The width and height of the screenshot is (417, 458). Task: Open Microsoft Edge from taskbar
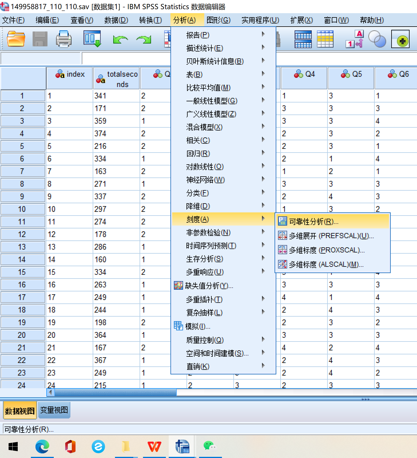coord(42,447)
